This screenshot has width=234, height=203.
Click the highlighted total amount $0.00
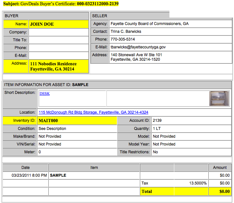(225, 191)
